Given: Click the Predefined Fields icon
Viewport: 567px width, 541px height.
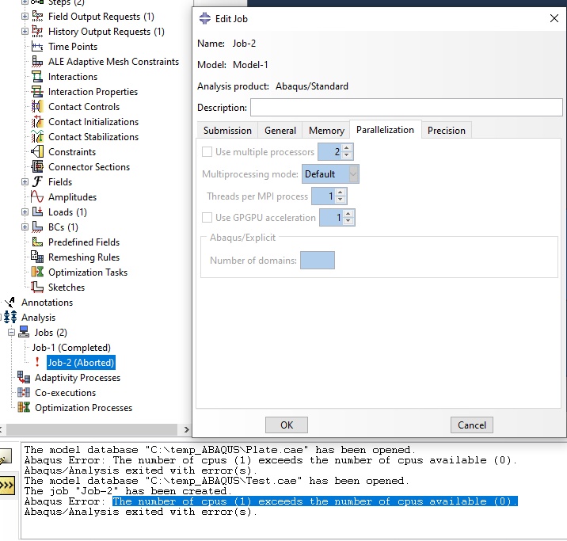Looking at the screenshot, I should point(37,242).
